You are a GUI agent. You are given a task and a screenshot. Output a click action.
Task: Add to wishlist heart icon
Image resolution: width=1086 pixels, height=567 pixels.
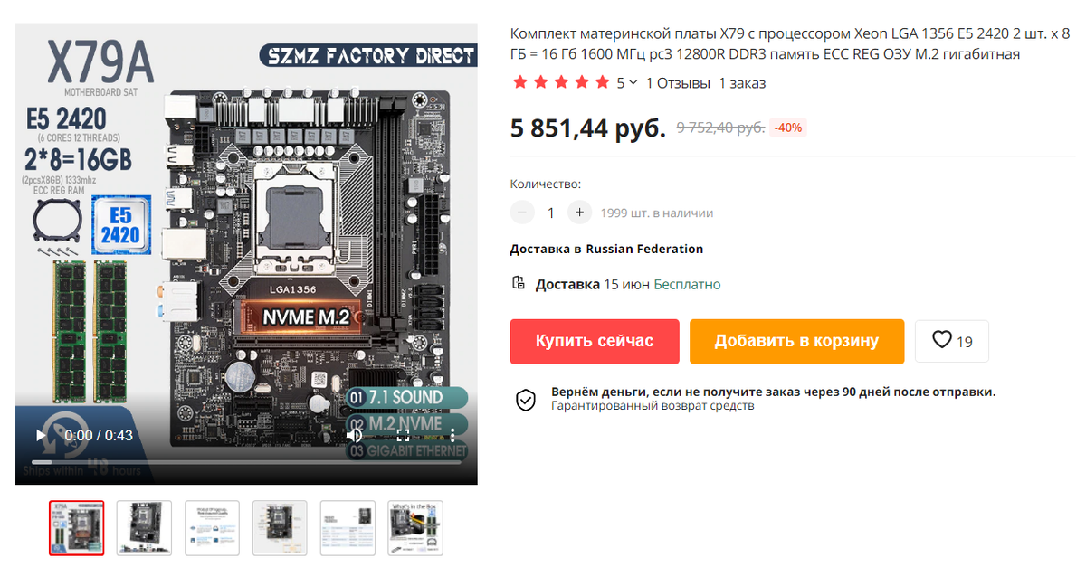point(942,340)
